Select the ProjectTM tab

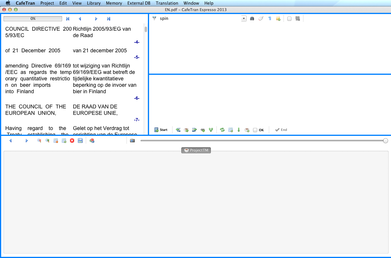[196, 150]
